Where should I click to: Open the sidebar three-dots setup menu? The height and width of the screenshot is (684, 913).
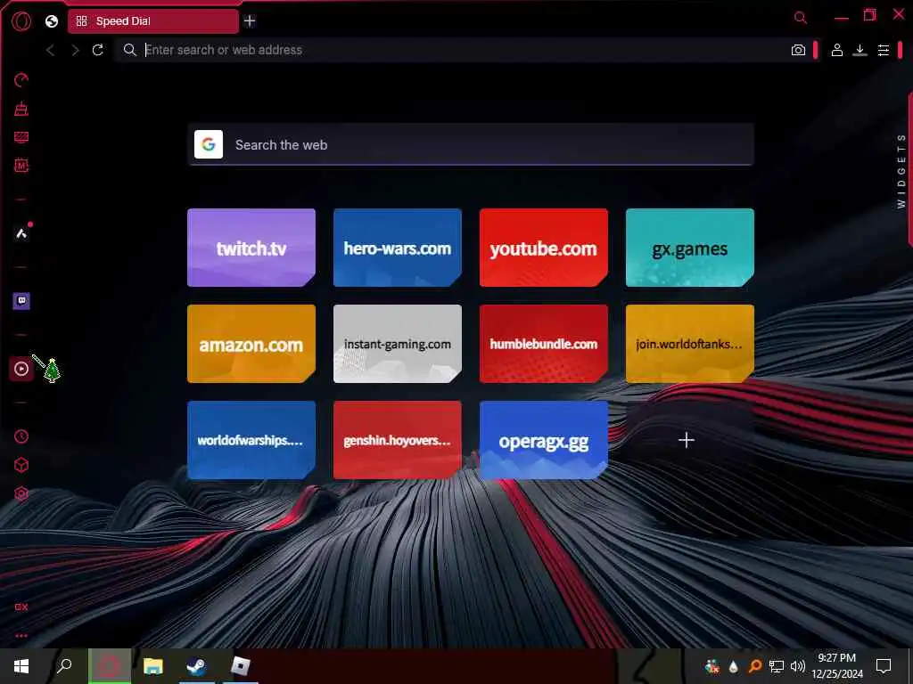[x=21, y=636]
